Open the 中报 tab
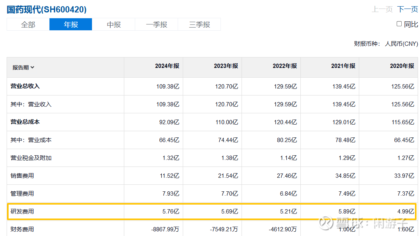This screenshot has width=420, height=236. coord(114,24)
